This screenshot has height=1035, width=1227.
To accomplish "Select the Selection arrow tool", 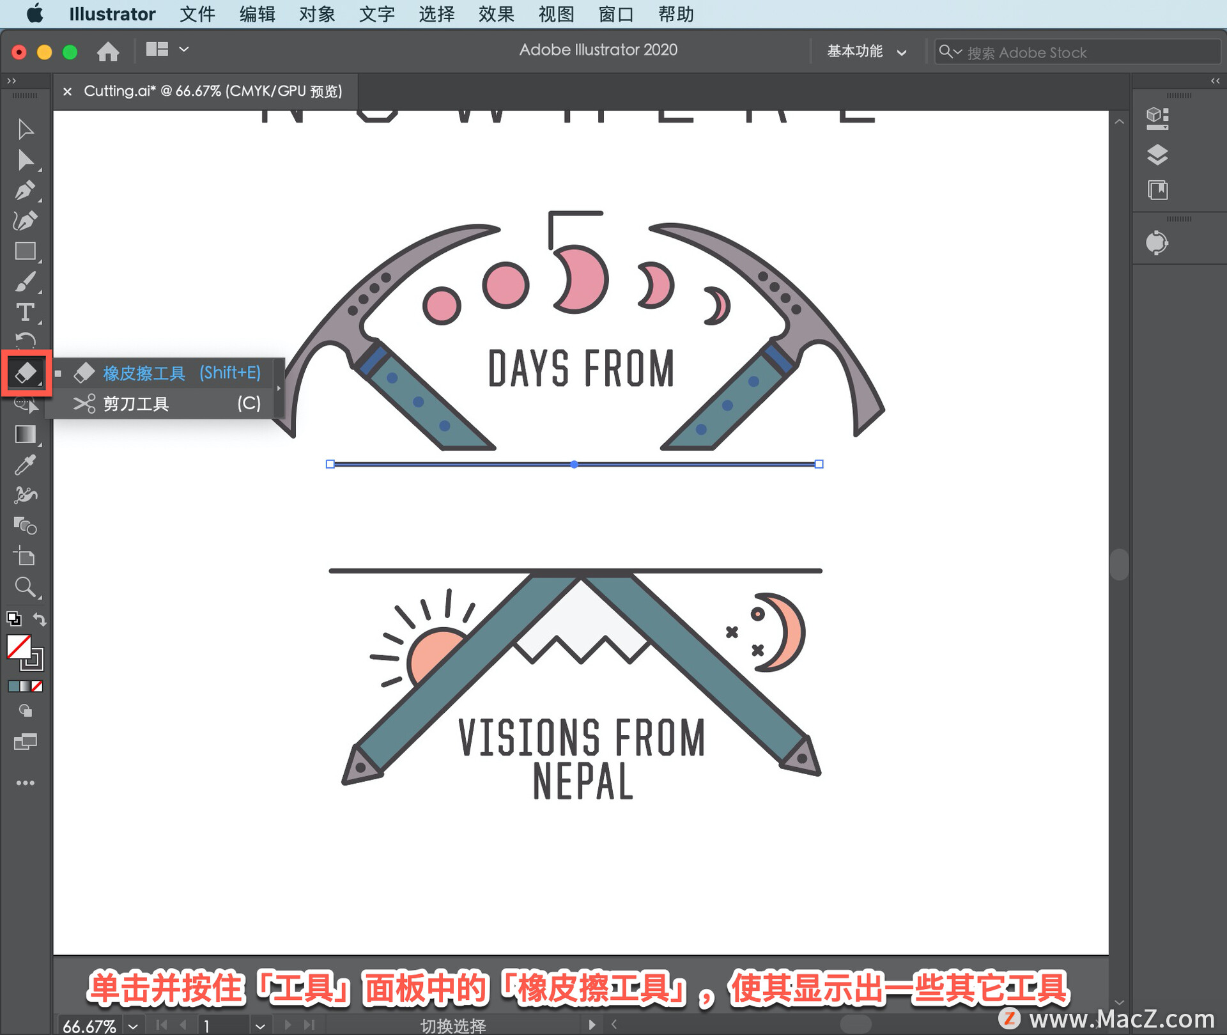I will click(x=25, y=130).
